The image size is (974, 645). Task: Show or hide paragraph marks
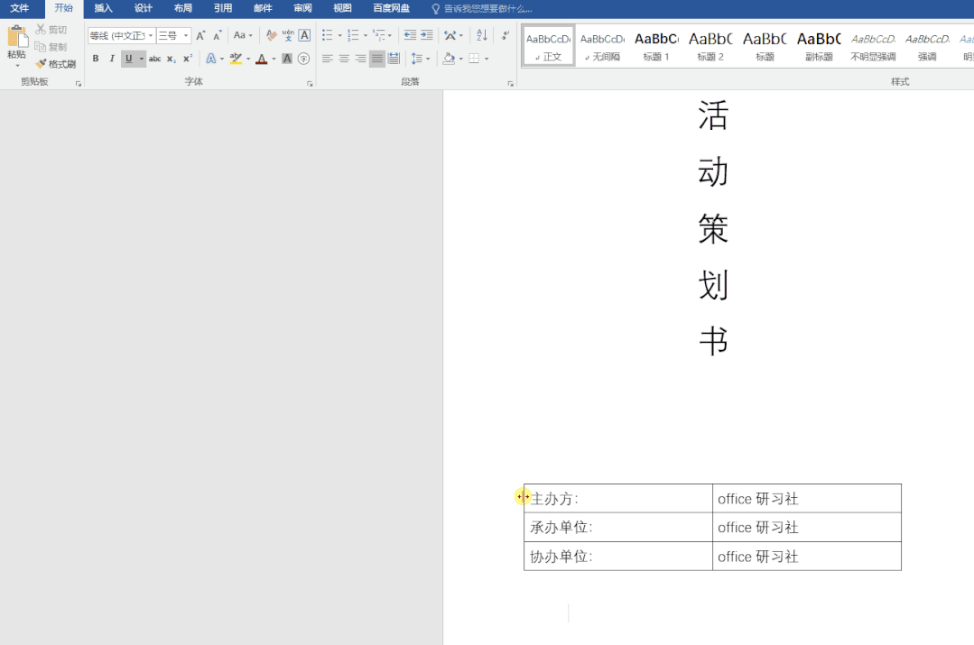click(x=505, y=35)
